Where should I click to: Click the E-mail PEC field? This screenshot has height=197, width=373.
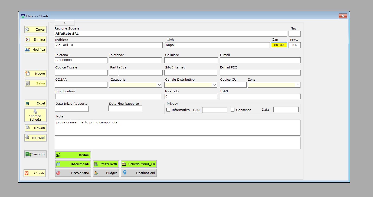[x=260, y=73]
